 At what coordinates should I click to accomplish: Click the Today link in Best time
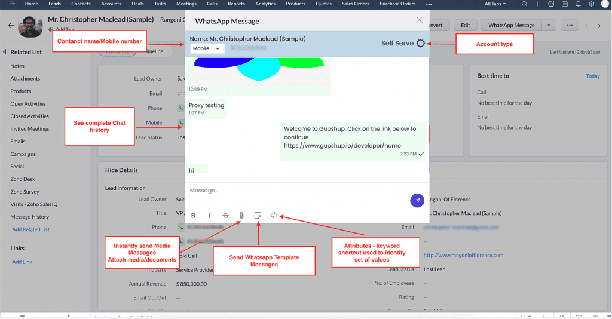(x=593, y=76)
